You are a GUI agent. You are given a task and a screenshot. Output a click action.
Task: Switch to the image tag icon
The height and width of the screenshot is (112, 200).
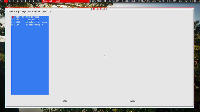click(21, 1)
